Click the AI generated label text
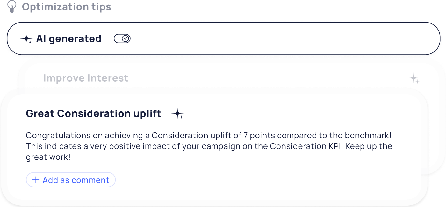 tap(68, 39)
